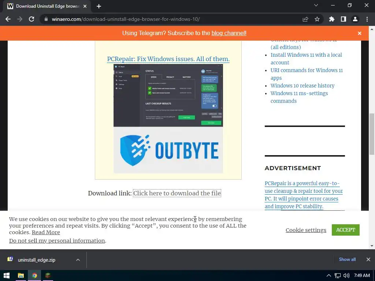Screen dimensions: 375x281
Task: Close the Download Uninstall Edge tab
Action: 85,7
